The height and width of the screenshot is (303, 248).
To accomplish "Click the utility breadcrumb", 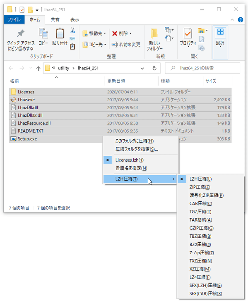I will [63, 68].
